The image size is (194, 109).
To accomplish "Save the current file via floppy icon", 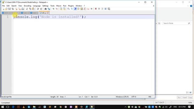I will pyautogui.click(x=9, y=9).
